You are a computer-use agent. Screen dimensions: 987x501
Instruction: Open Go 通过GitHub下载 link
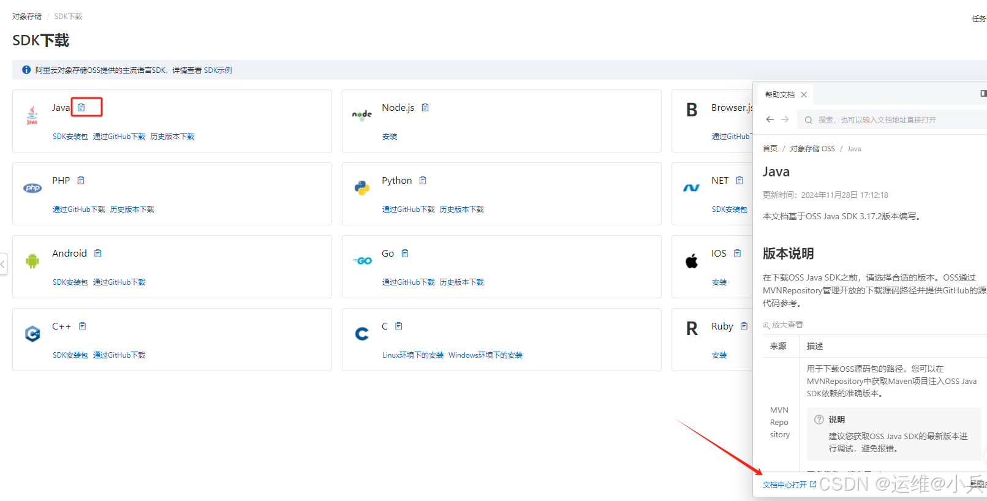(x=408, y=282)
